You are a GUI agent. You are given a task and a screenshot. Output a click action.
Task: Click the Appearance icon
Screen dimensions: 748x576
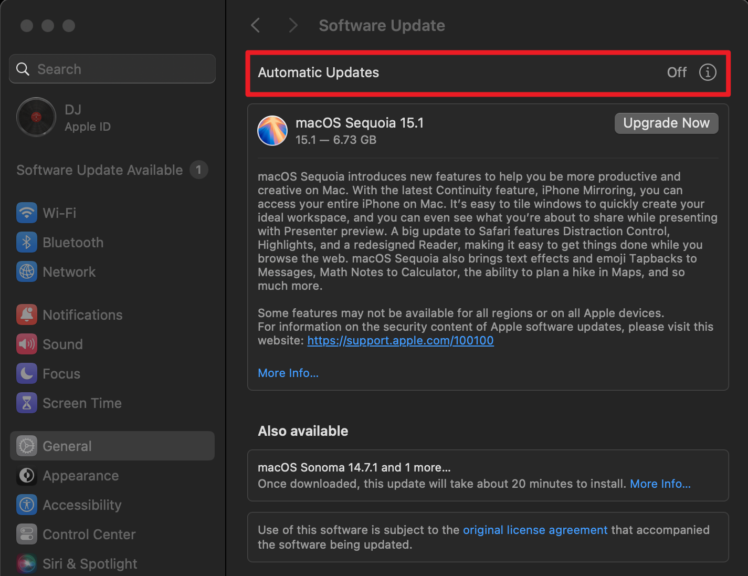point(27,475)
